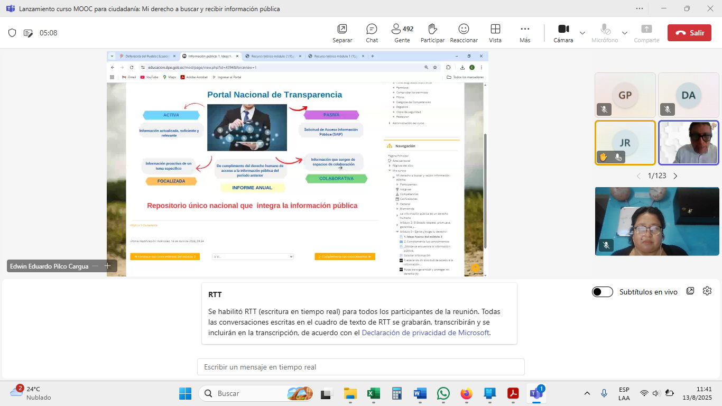Toggle the Subtítulos en vivo switch
The height and width of the screenshot is (406, 722).
click(603, 292)
